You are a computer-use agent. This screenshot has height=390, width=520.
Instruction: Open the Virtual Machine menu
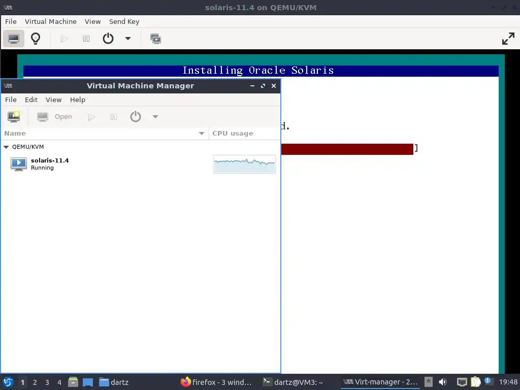click(x=50, y=21)
